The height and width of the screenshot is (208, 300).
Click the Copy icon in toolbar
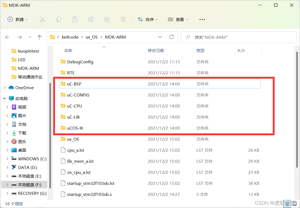click(59, 19)
